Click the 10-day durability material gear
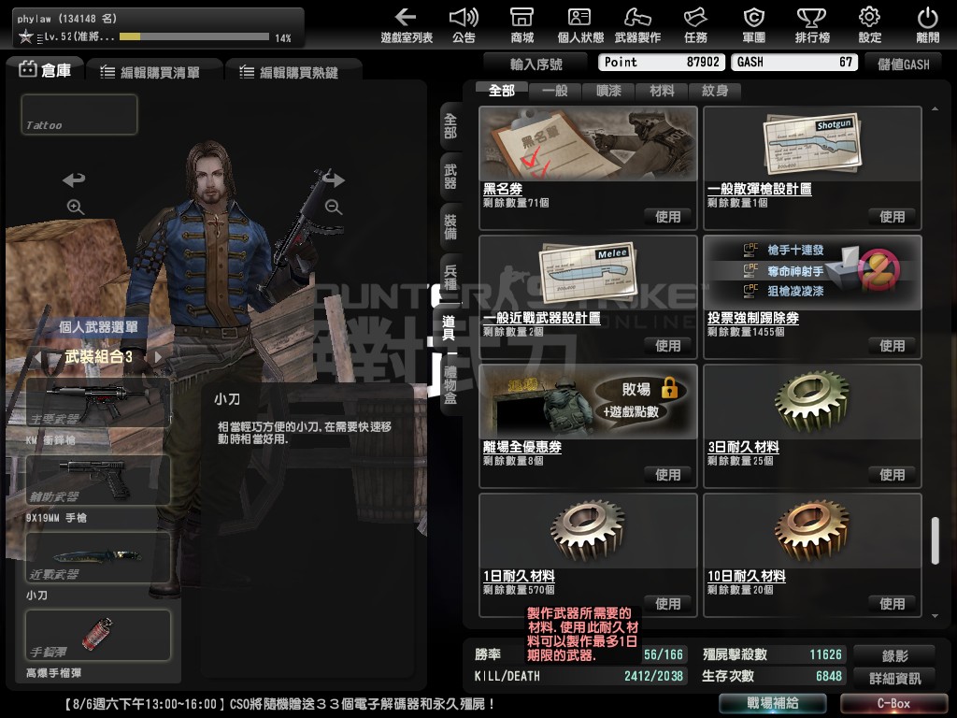 pos(812,531)
